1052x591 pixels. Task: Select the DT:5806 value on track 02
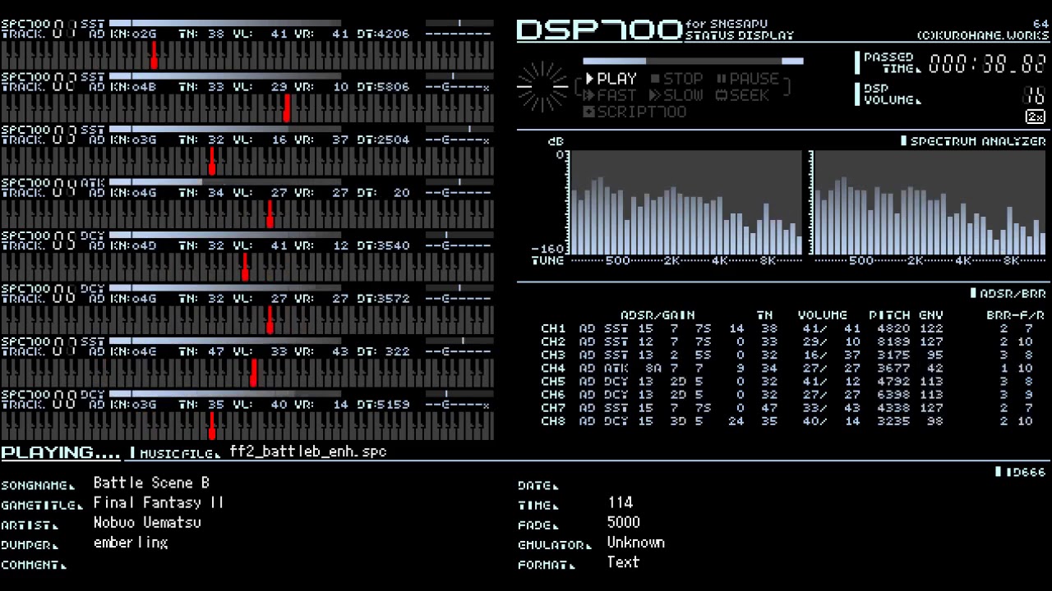[x=383, y=87]
